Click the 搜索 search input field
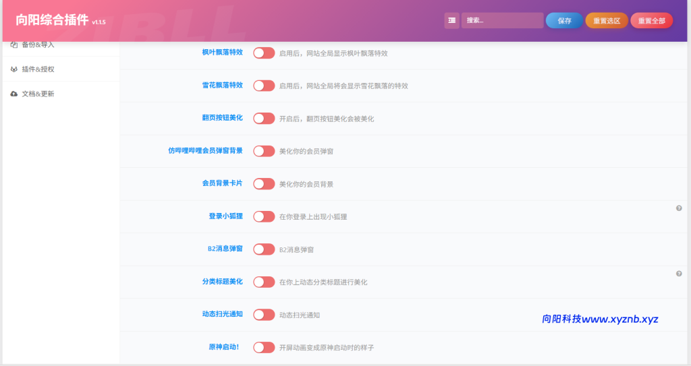691x366 pixels. pos(502,20)
